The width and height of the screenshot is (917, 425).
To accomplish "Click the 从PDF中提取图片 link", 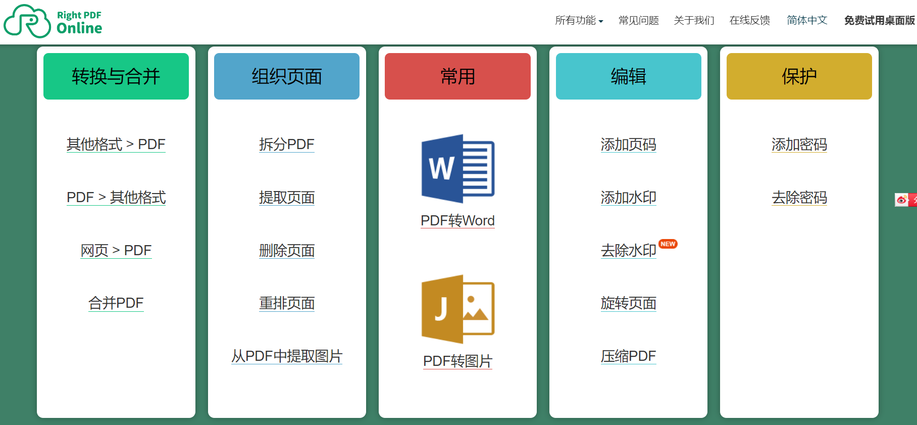I will 287,356.
